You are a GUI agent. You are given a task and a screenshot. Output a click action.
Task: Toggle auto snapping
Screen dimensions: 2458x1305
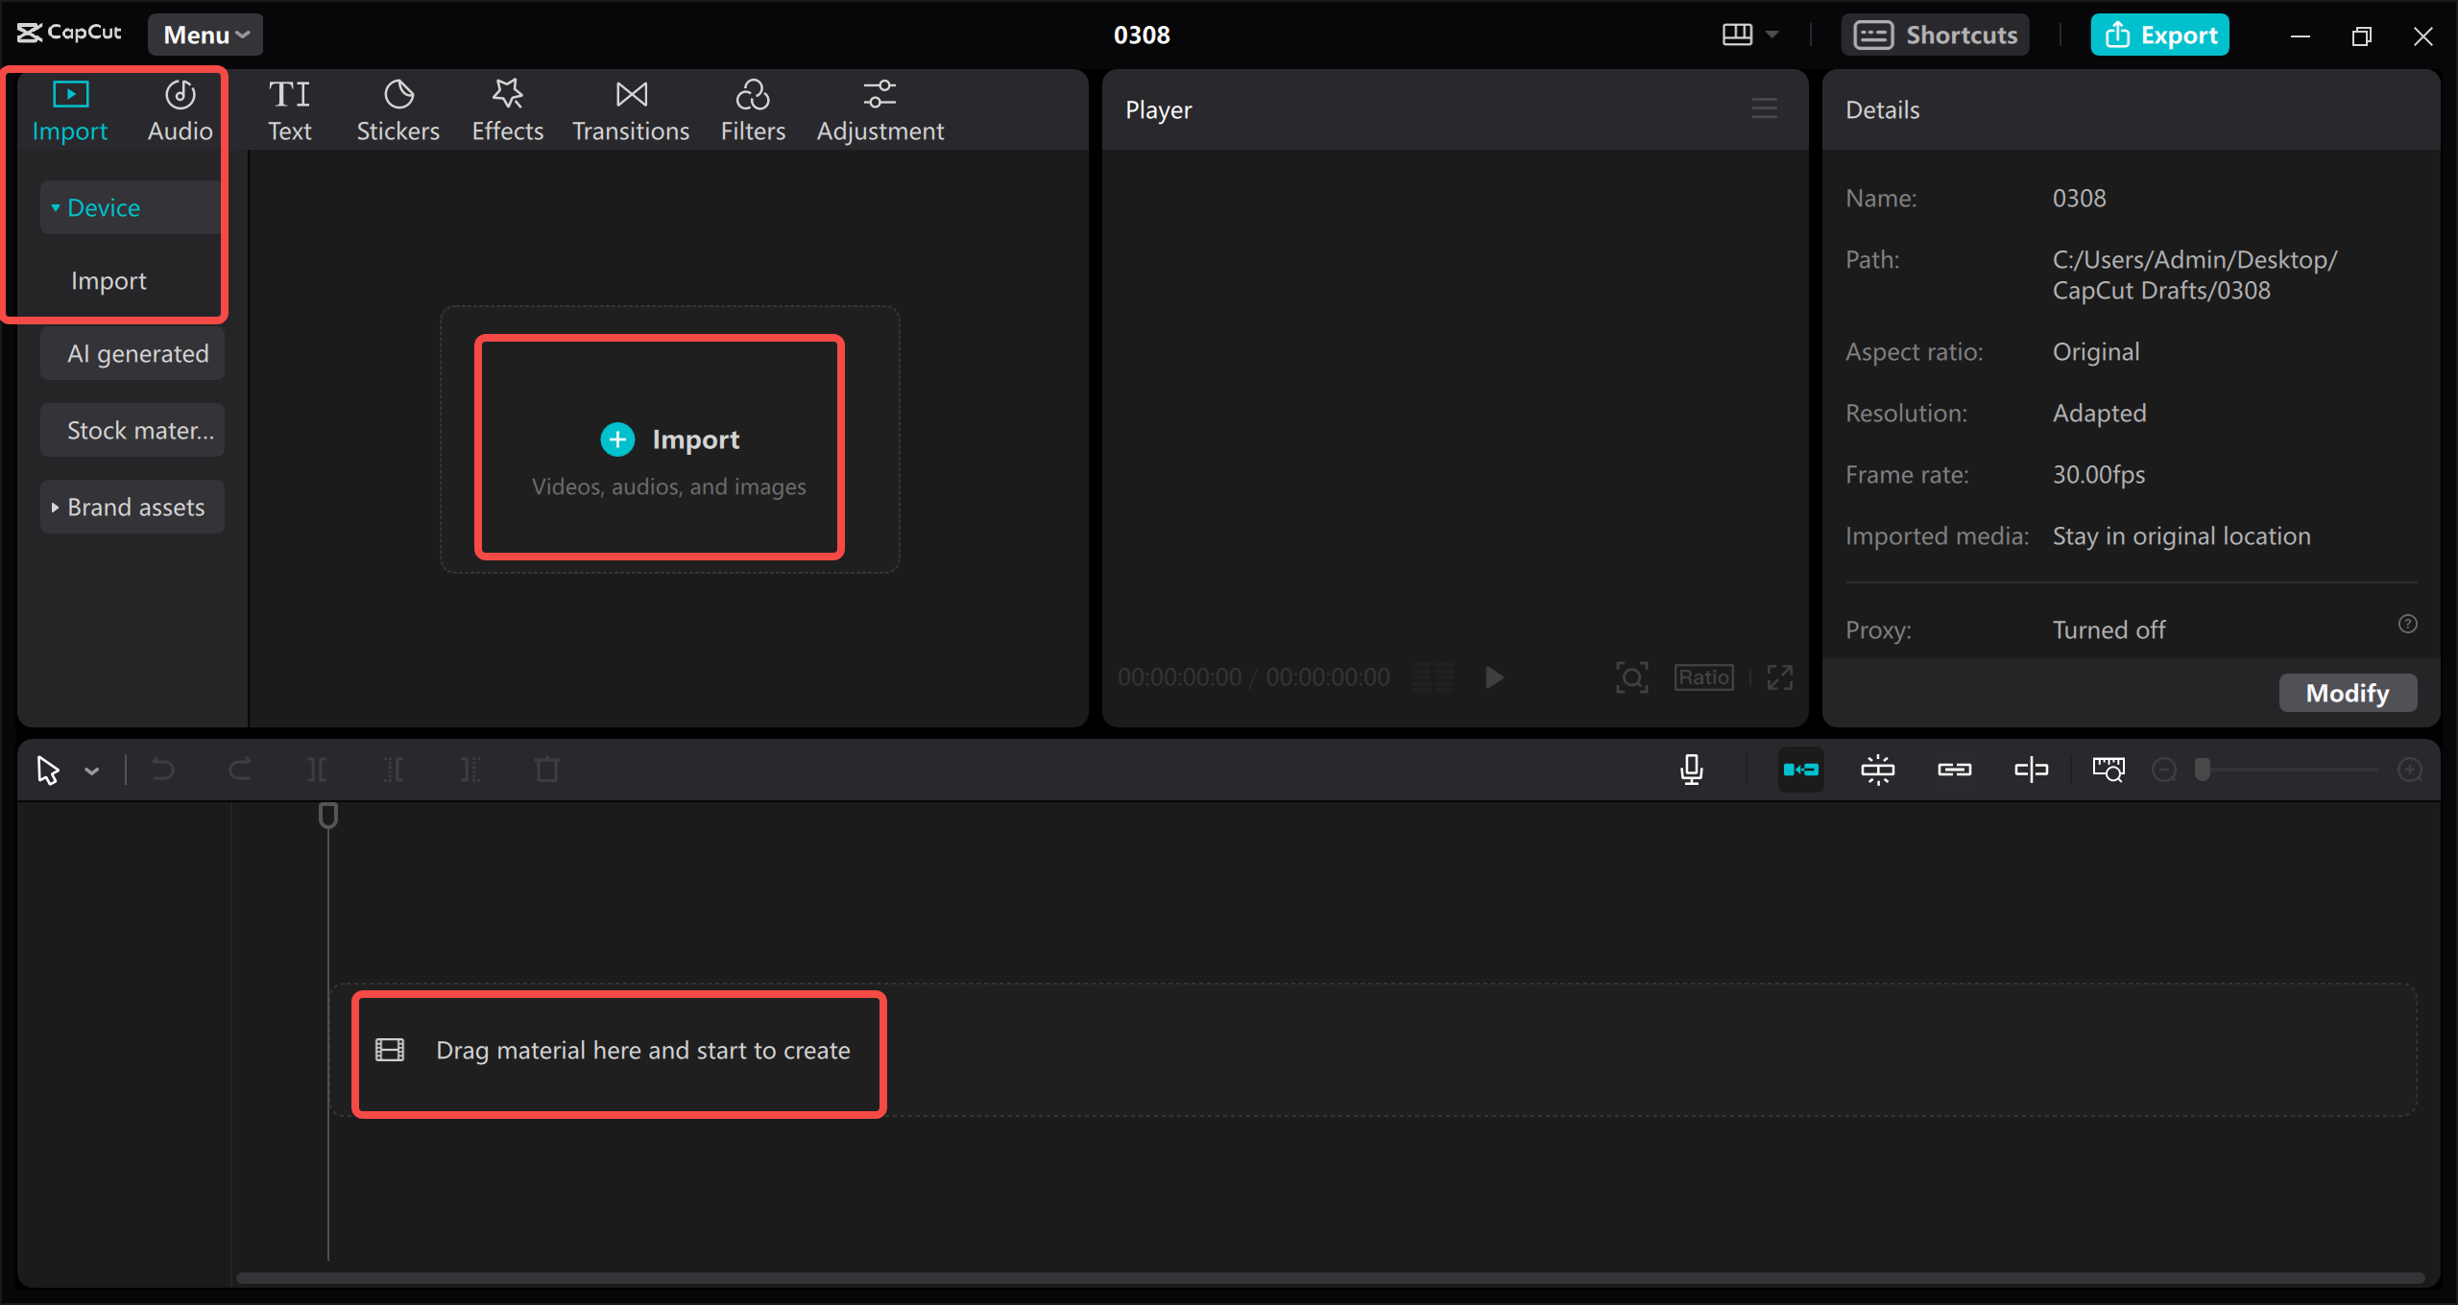coord(1878,770)
